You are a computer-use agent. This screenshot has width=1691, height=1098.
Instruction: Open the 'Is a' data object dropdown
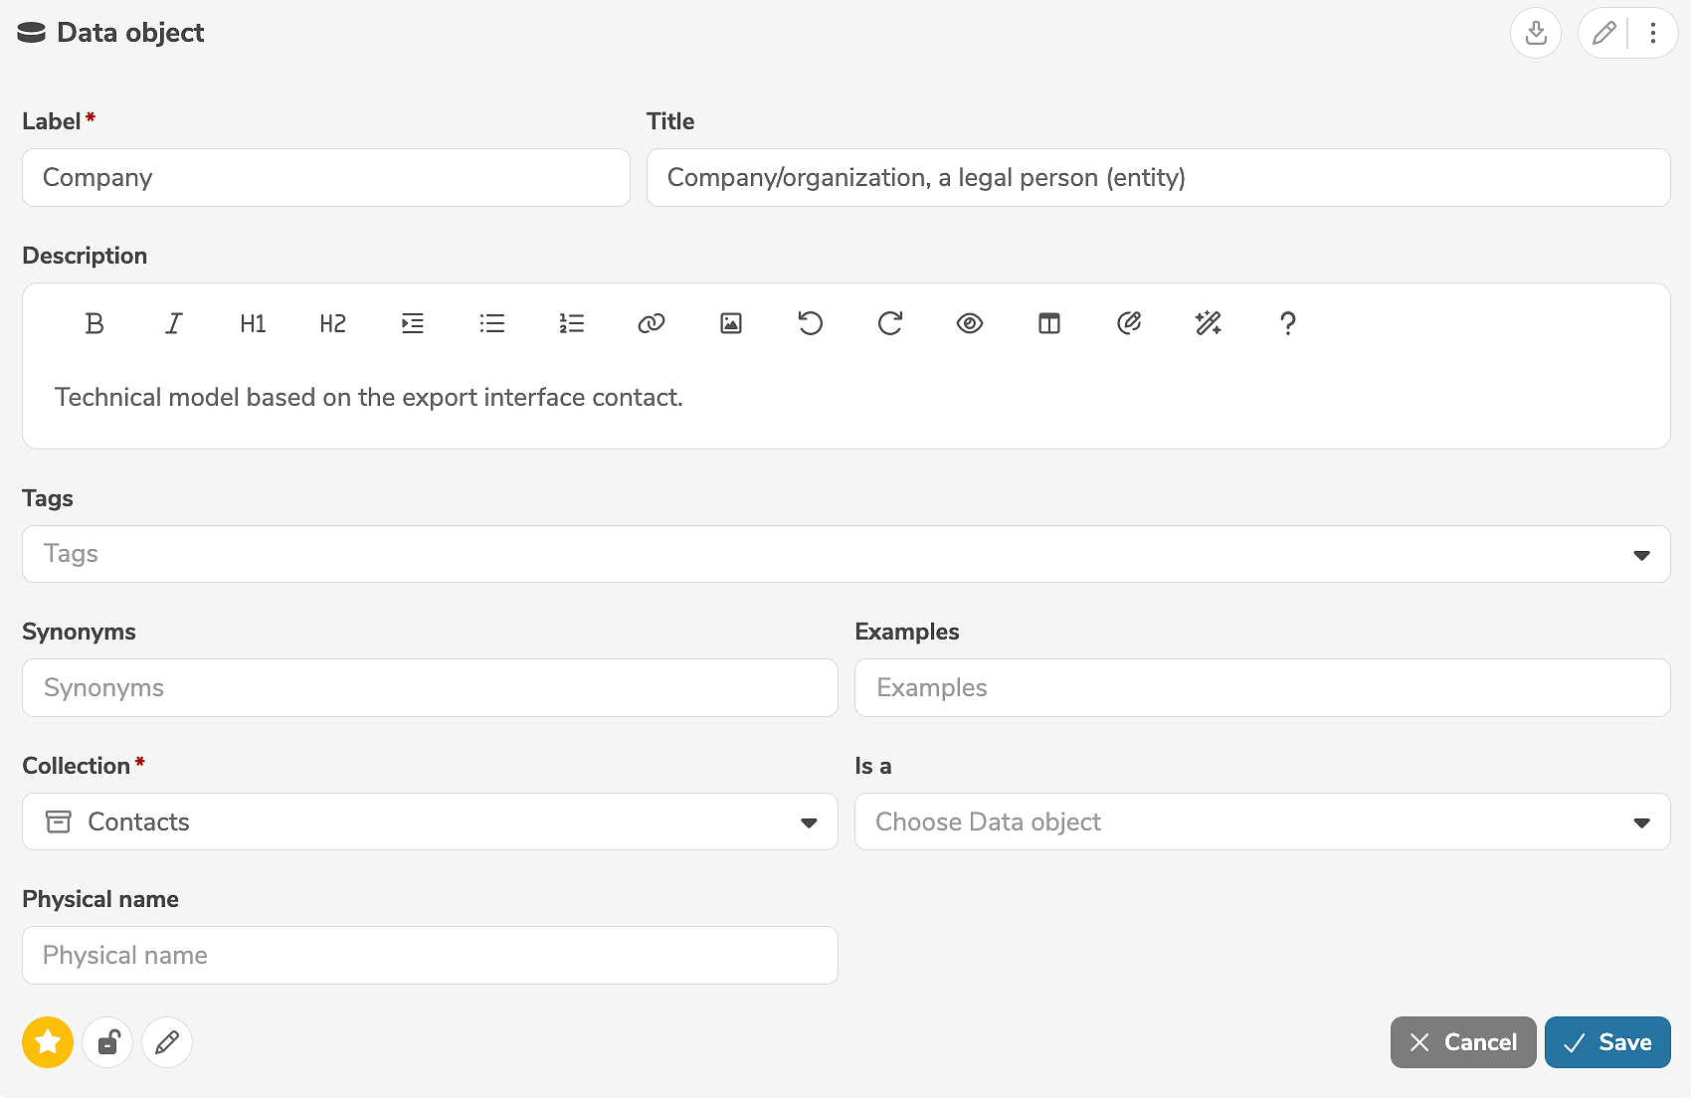tap(1641, 823)
